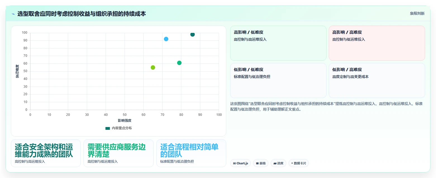Click 高控制与高运维投入 in the green quadrant card
Image resolution: width=436 pixels, height=178 pixels.
[x=250, y=39]
